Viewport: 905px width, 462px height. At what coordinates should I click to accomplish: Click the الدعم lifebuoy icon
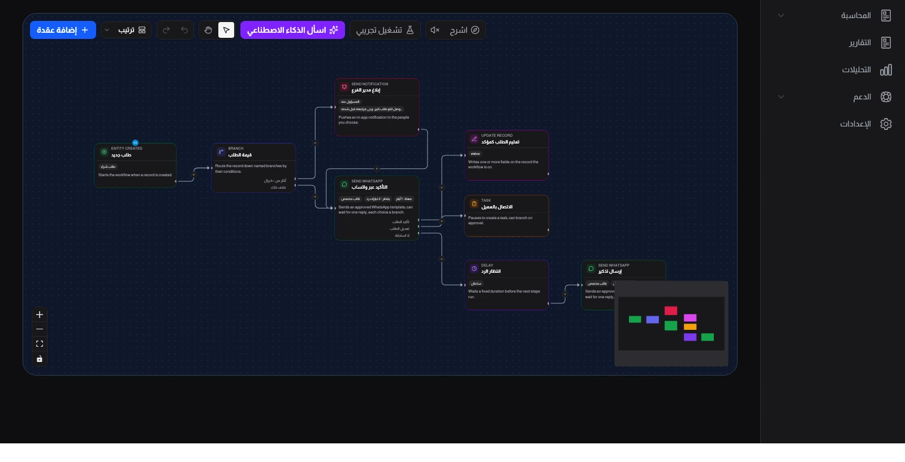pos(886,97)
